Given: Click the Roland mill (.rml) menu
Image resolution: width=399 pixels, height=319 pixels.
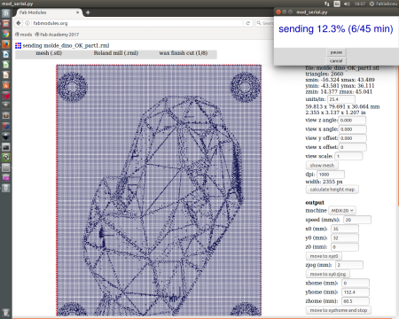Looking at the screenshot, I should [116, 53].
